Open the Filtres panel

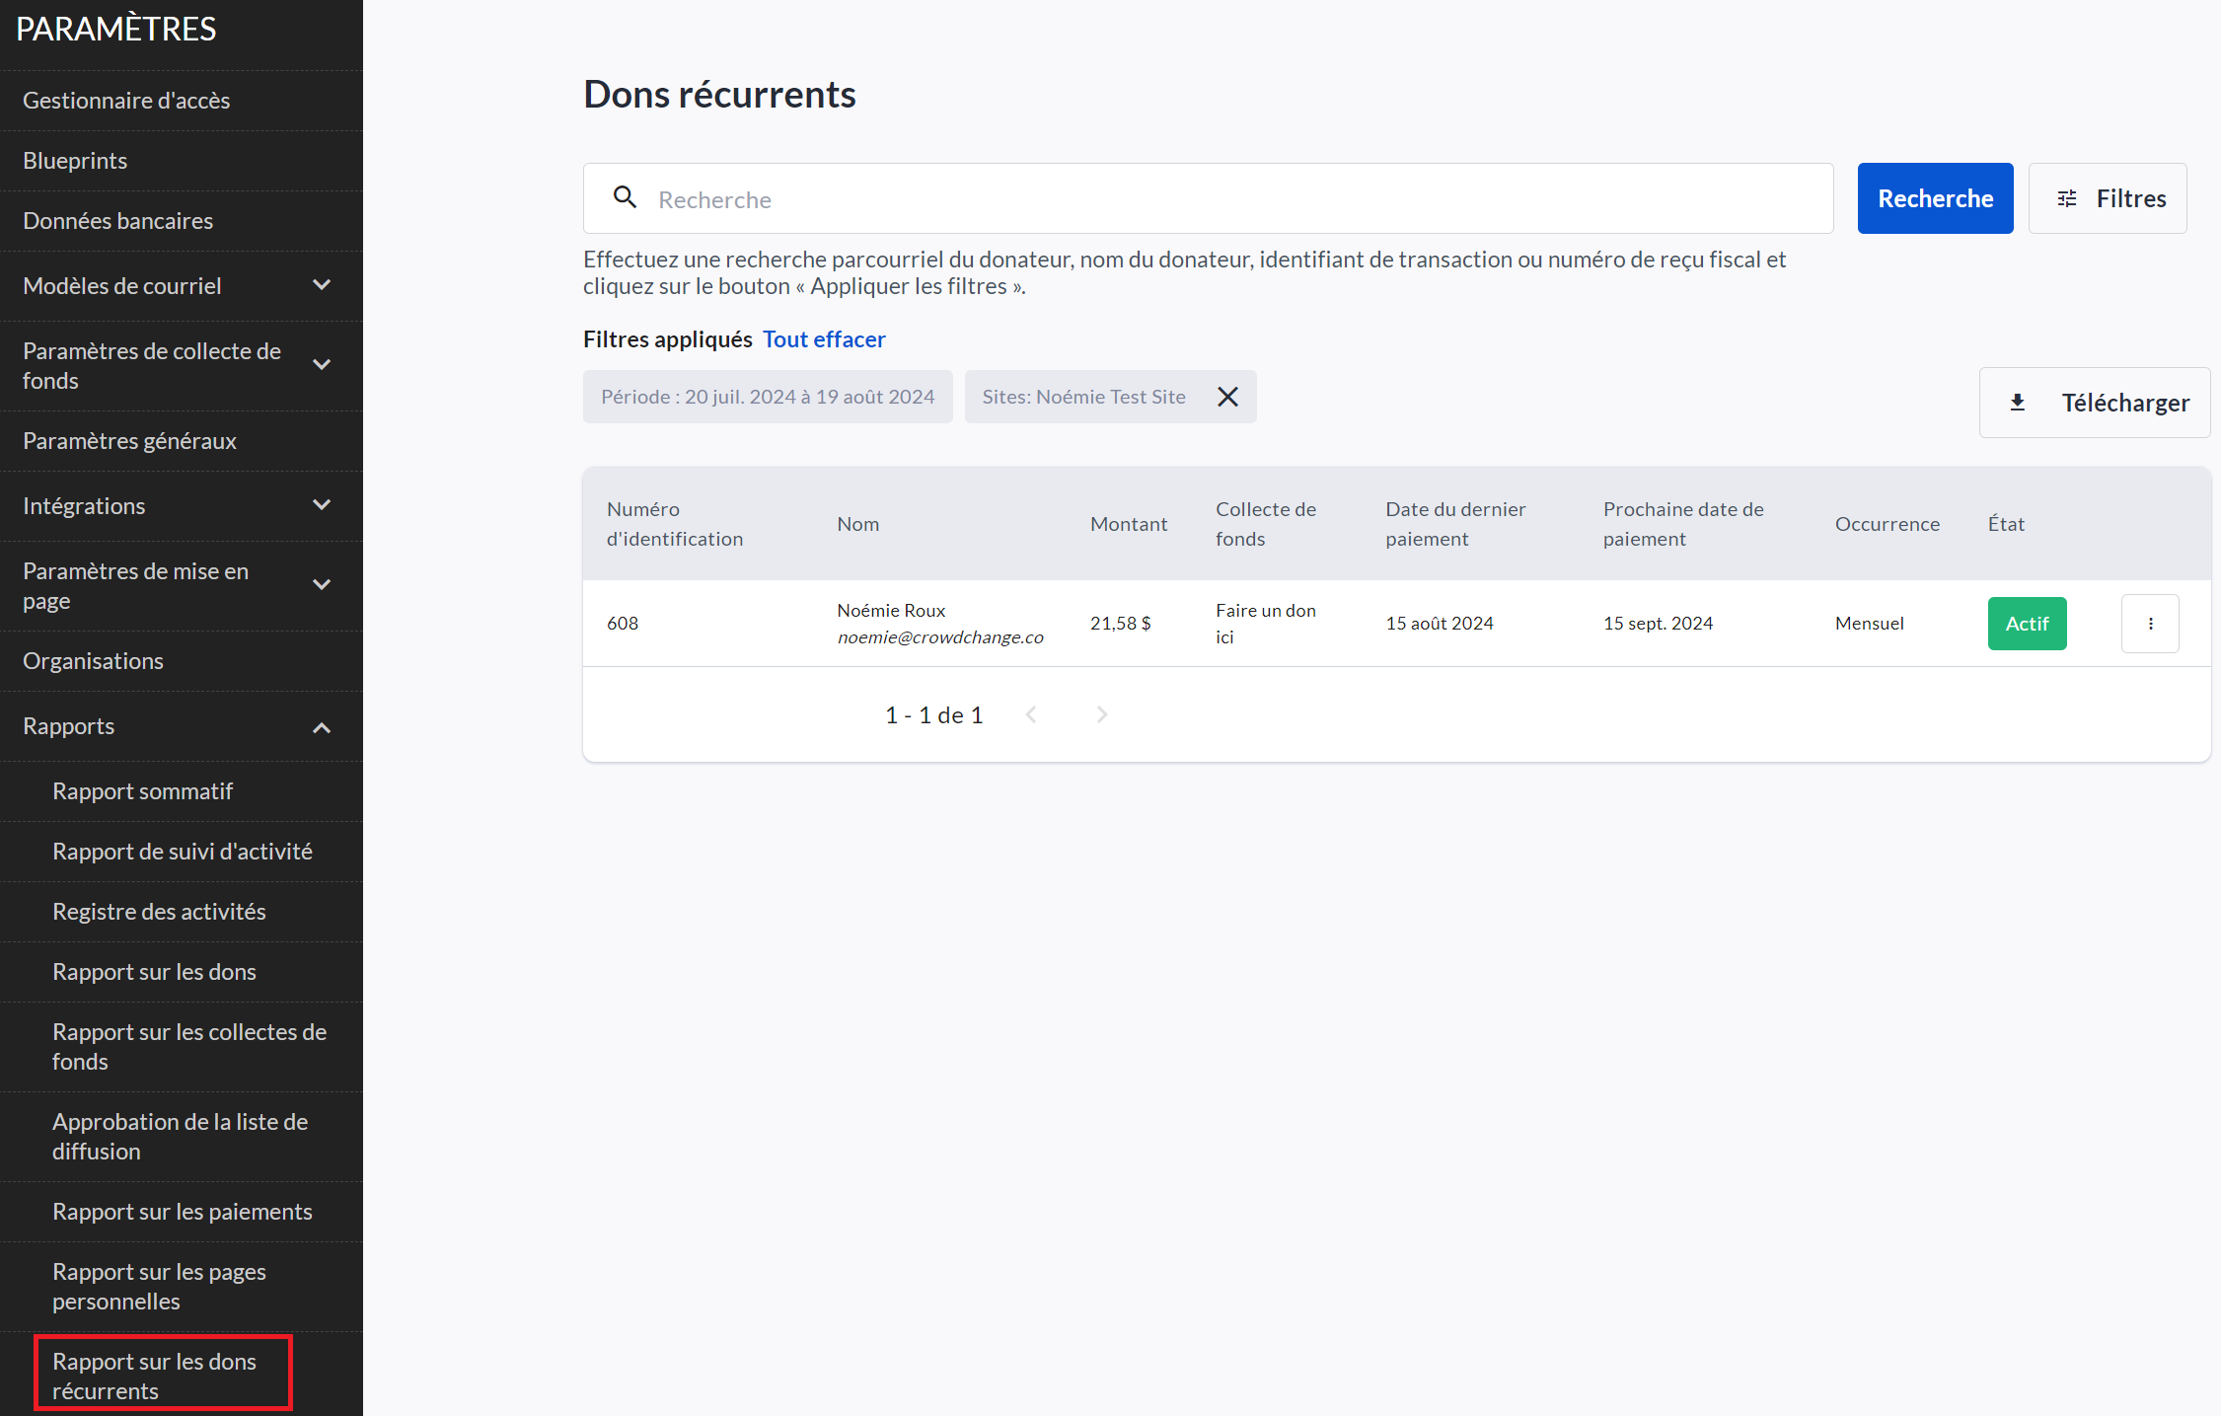pyautogui.click(x=2107, y=198)
